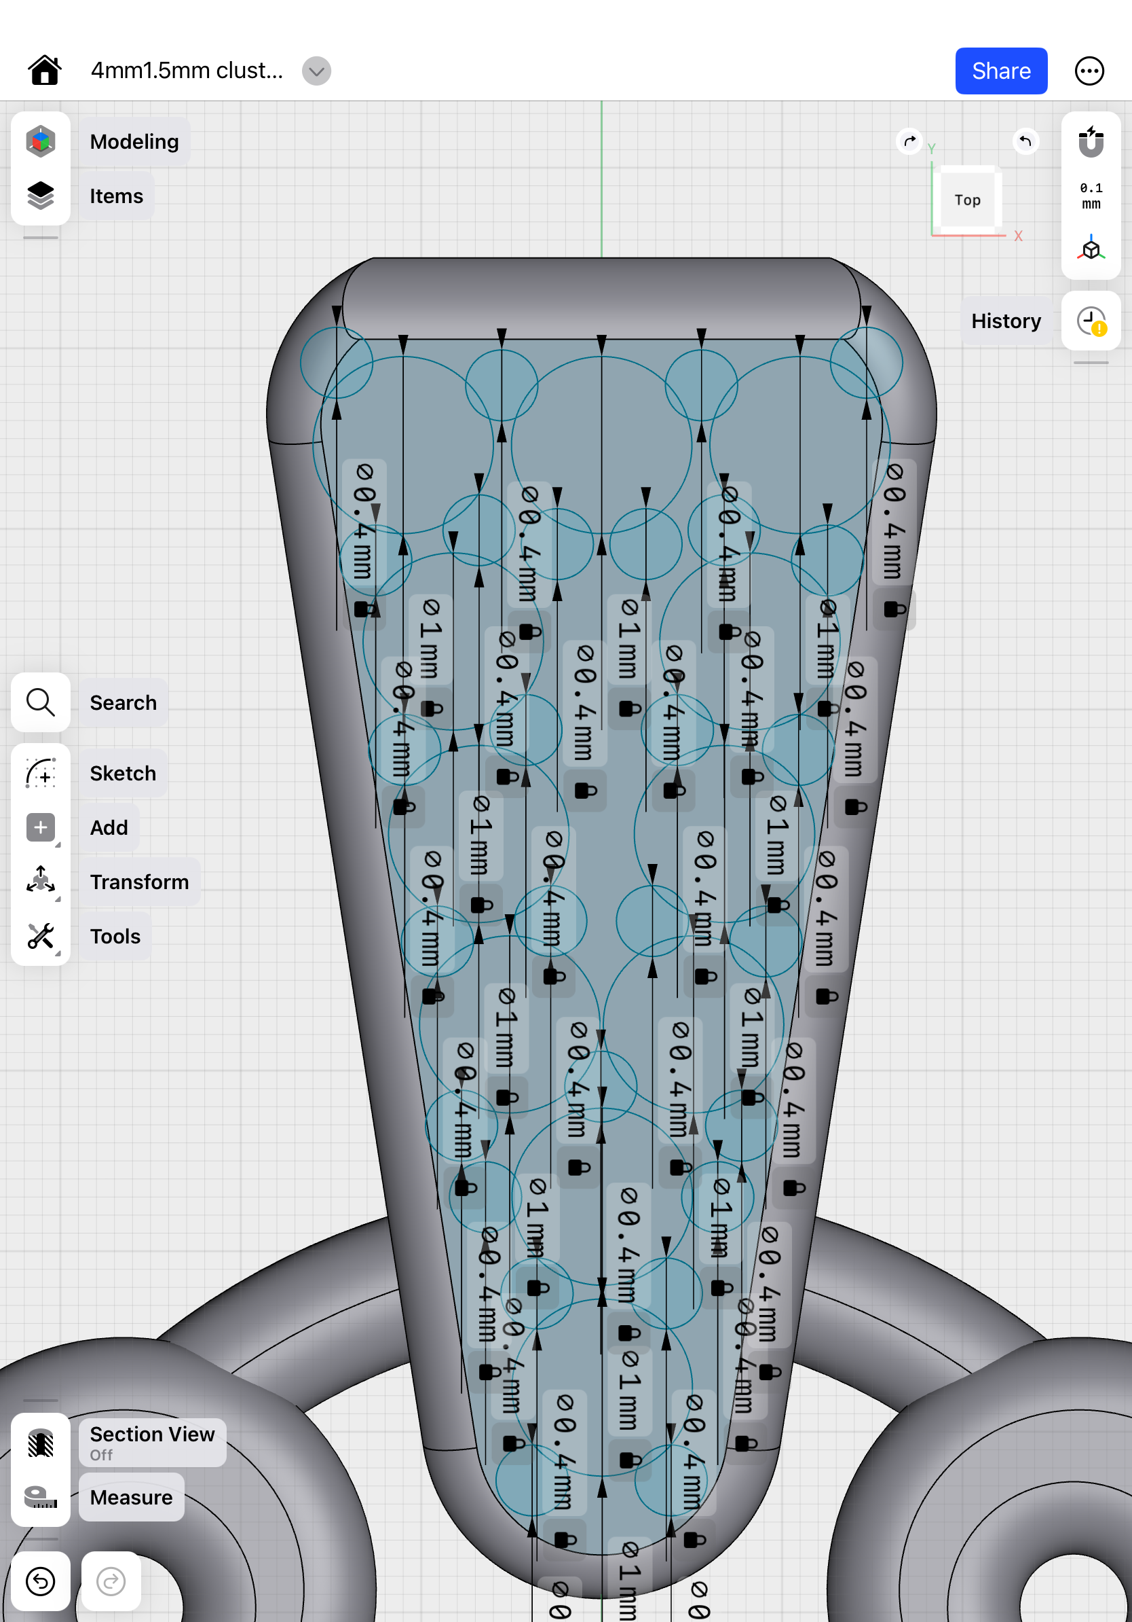
Task: Open the Search tool
Action: click(x=41, y=702)
